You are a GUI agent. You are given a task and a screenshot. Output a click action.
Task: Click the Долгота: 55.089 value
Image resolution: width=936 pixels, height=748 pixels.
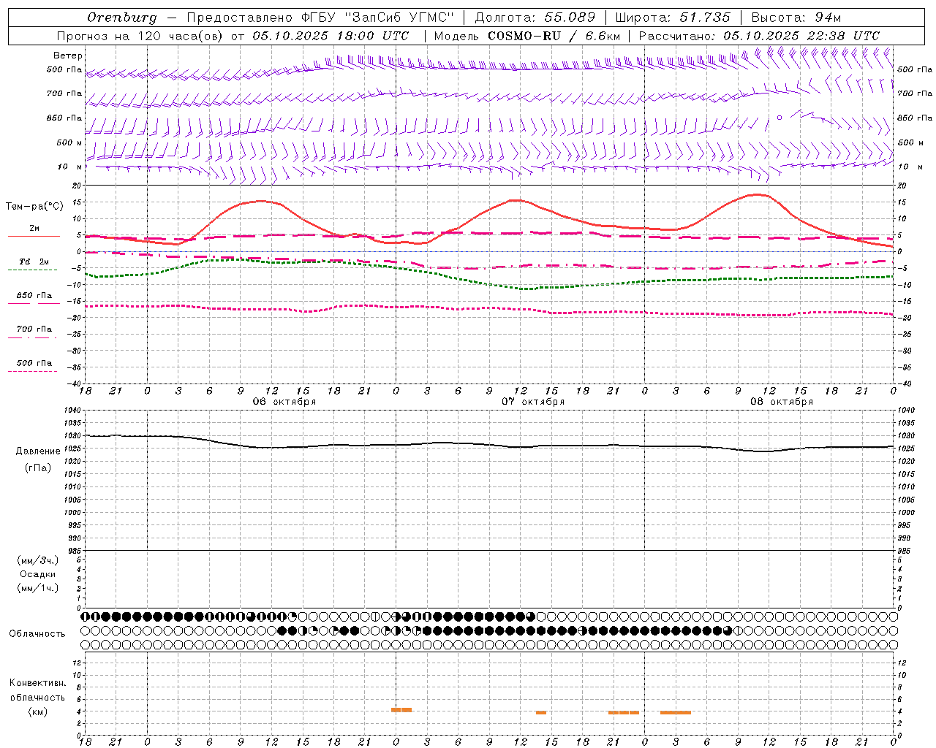(x=535, y=17)
